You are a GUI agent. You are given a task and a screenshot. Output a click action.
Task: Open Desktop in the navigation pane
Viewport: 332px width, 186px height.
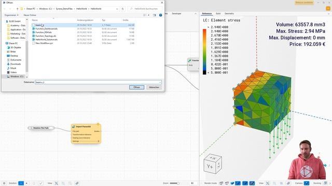12,56
